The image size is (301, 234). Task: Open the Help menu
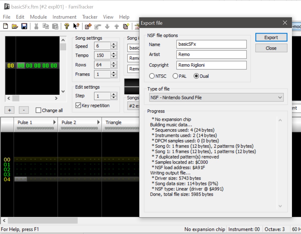[x=124, y=17]
